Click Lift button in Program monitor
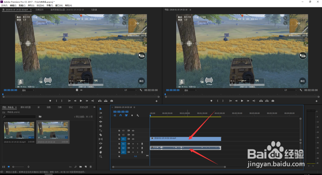Viewport: 322px width, 175px height. 261,101
